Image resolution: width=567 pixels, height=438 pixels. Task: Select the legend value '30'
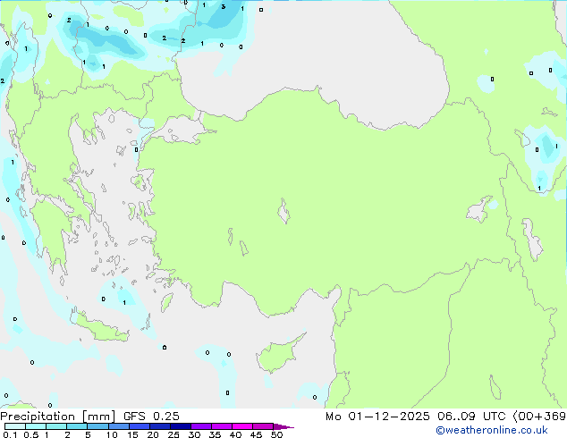pyautogui.click(x=194, y=434)
